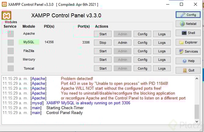Open Mercury Config

tap(142, 60)
